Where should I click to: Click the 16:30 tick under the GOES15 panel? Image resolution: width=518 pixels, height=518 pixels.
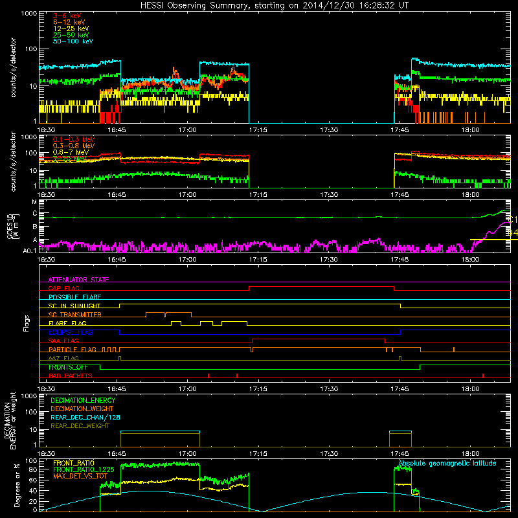tap(46, 260)
